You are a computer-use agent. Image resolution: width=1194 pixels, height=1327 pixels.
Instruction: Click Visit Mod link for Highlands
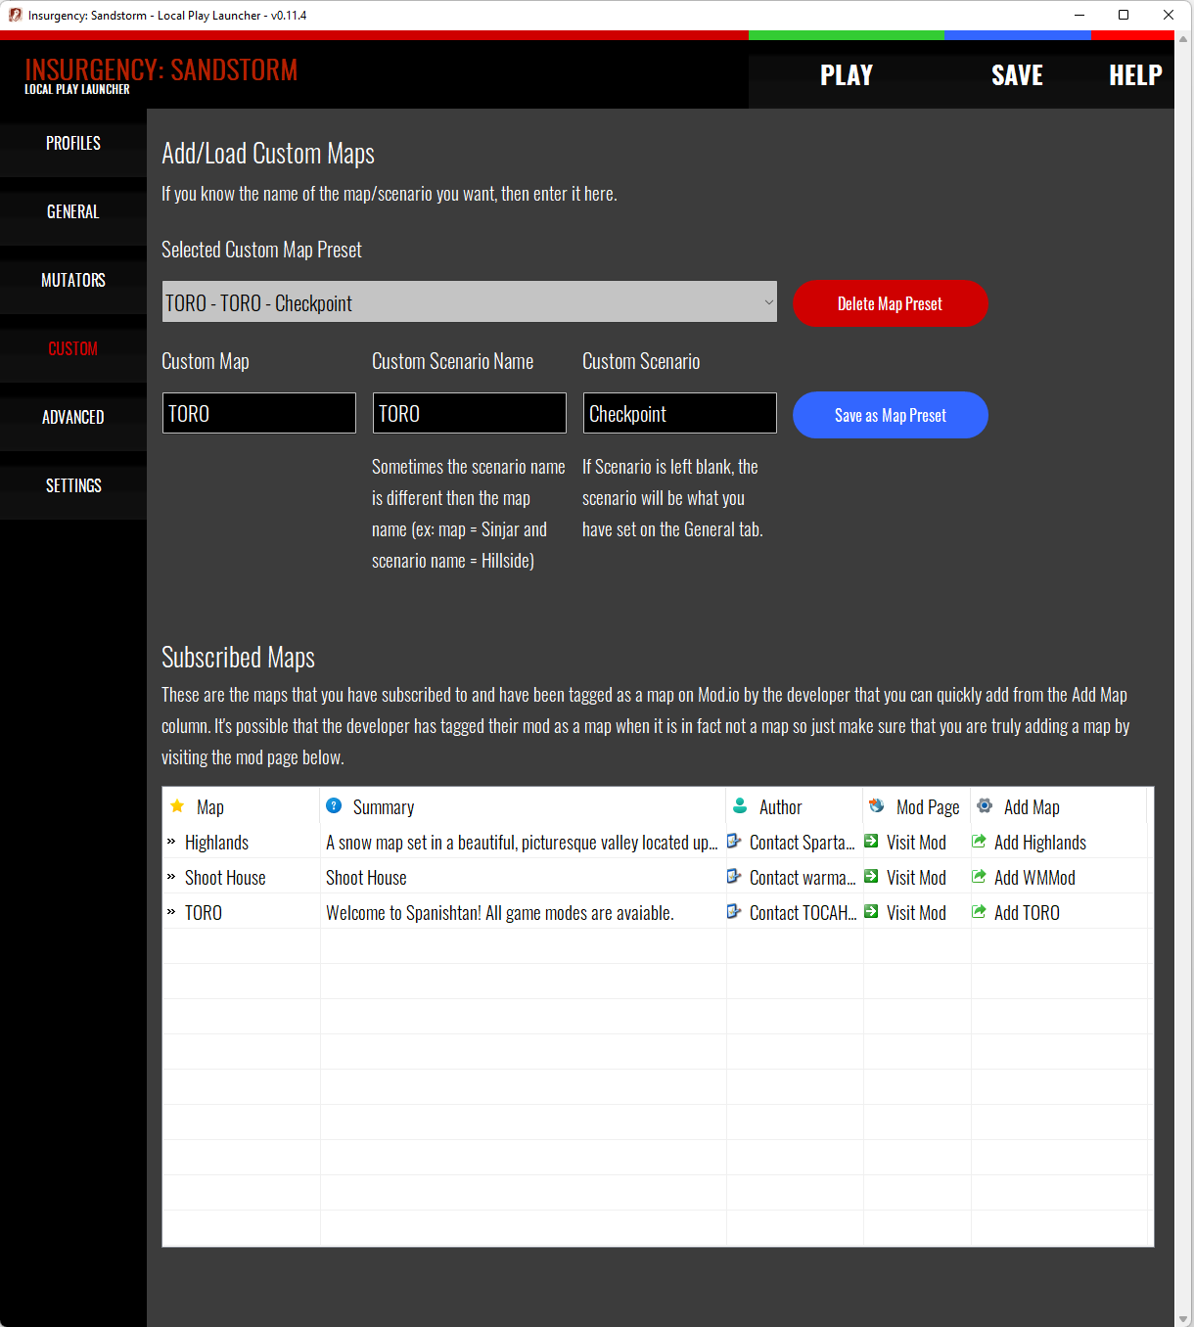(916, 842)
